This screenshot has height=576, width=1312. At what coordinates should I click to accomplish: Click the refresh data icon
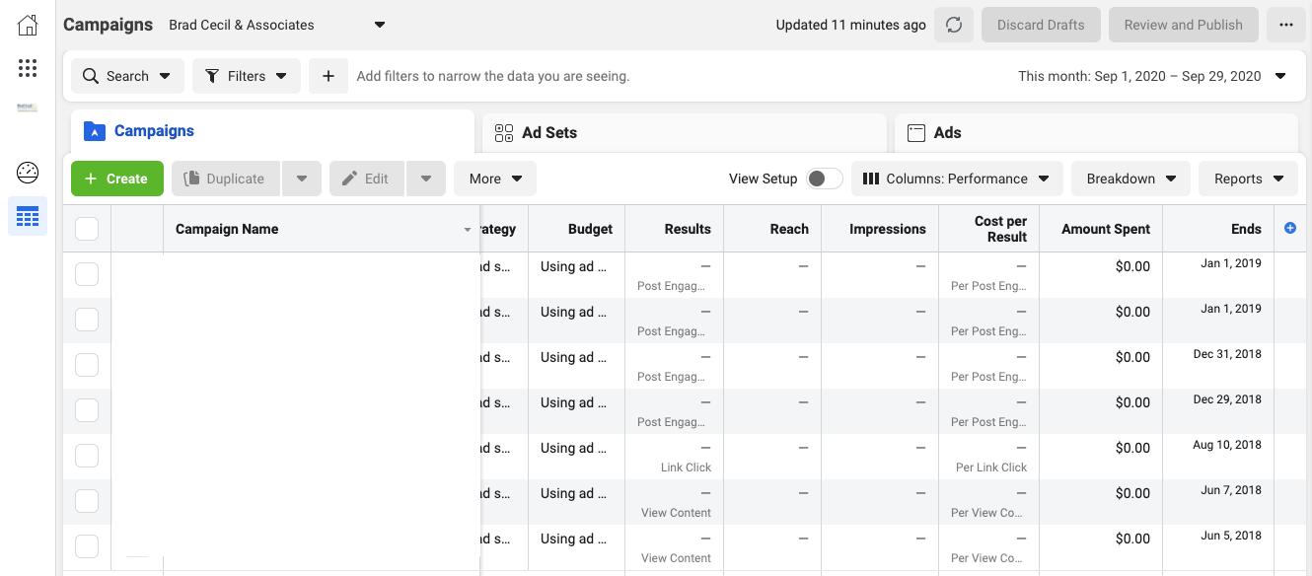coord(954,25)
